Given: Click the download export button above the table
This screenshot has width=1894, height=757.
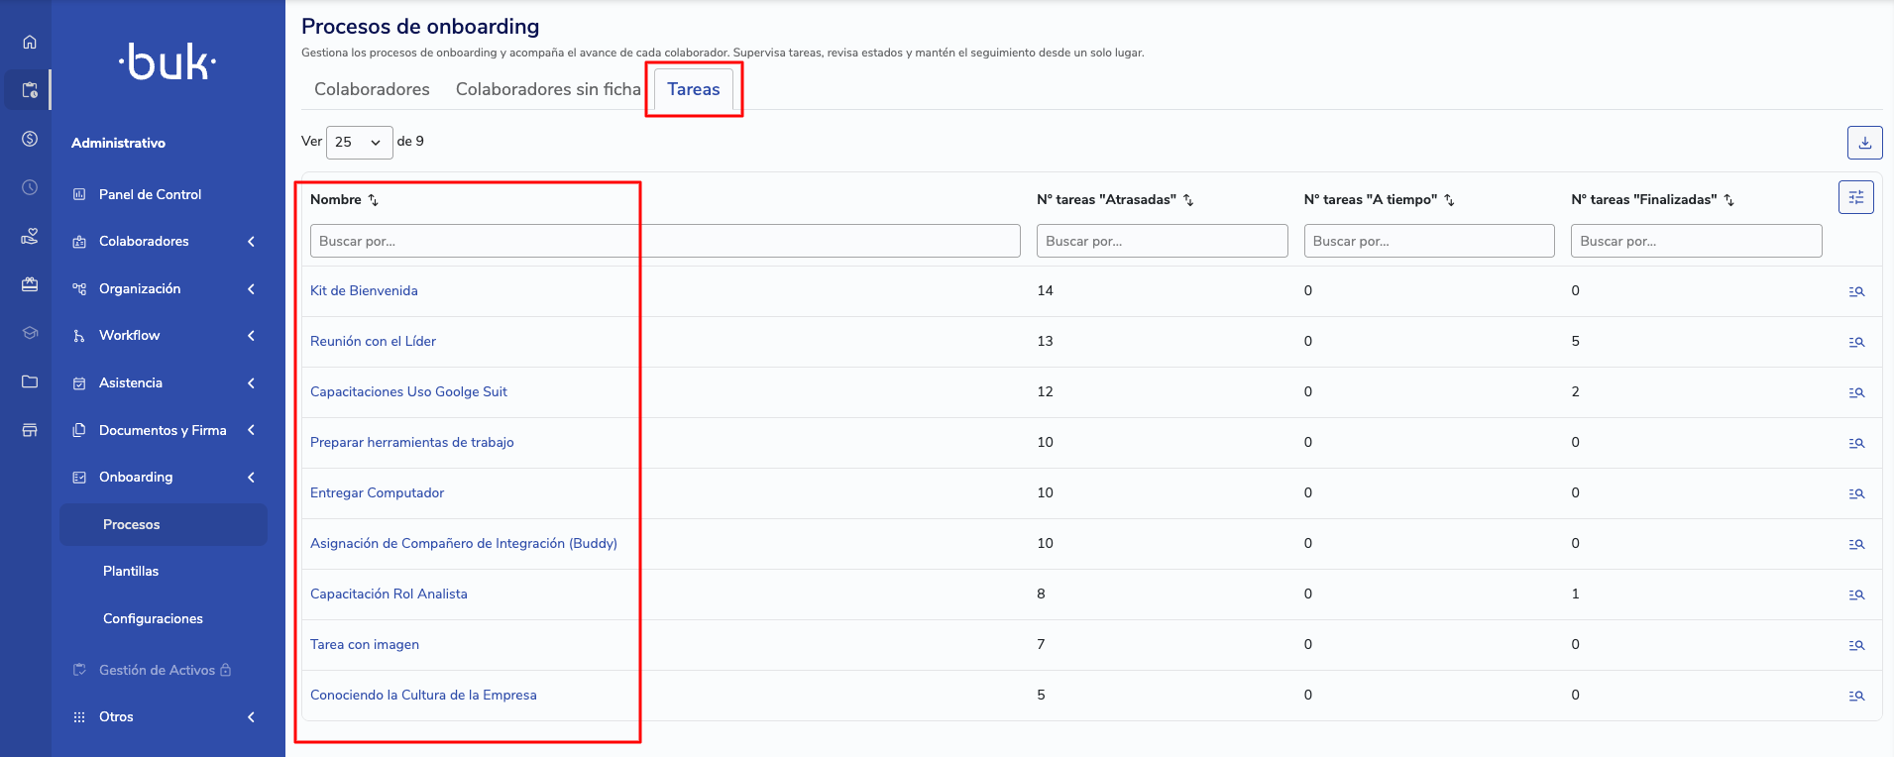Looking at the screenshot, I should tap(1864, 143).
